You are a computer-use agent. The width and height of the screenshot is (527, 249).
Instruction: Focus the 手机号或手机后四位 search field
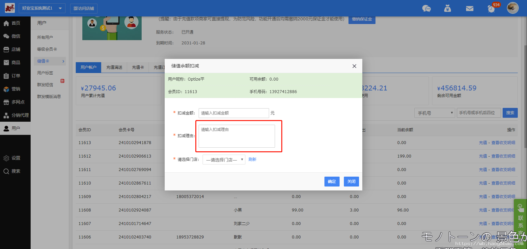[479, 113]
